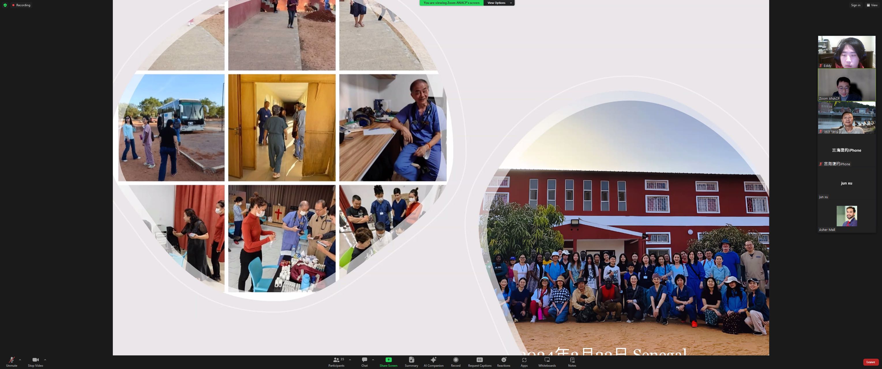The image size is (882, 369).
Task: Open the Chat panel
Action: click(364, 362)
